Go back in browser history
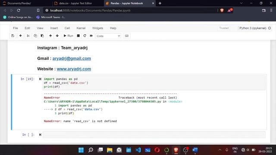 [5, 10]
